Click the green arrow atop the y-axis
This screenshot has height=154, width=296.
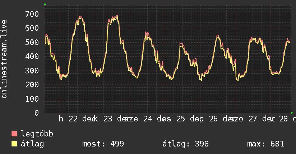pyautogui.click(x=45, y=4)
